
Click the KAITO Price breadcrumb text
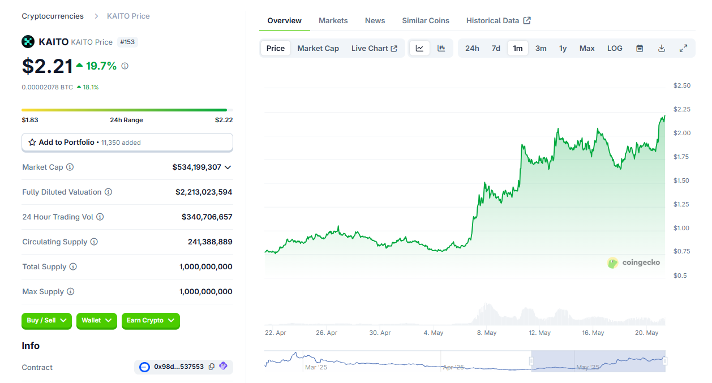128,16
